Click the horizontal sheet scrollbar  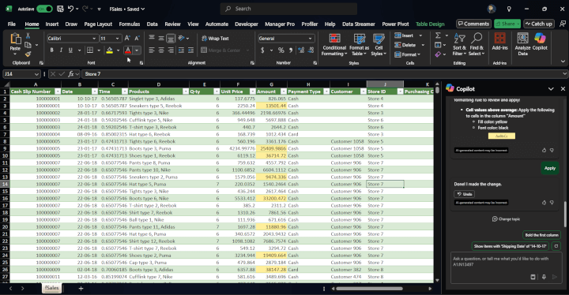tap(369, 289)
